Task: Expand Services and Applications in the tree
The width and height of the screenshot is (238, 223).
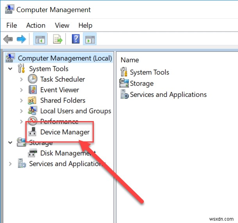Action: [10, 164]
